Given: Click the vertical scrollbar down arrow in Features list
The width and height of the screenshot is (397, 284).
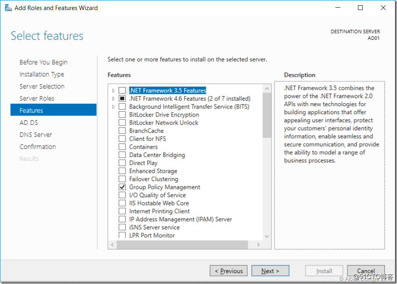Looking at the screenshot, I should [x=267, y=237].
